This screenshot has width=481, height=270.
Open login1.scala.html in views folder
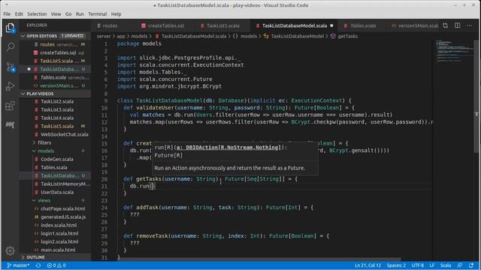[x=59, y=233]
